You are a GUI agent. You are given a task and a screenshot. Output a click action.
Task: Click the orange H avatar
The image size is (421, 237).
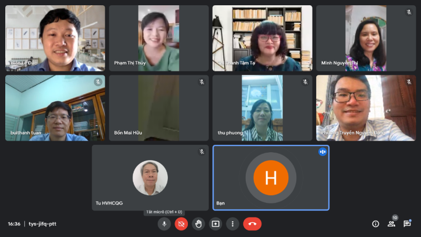271,178
